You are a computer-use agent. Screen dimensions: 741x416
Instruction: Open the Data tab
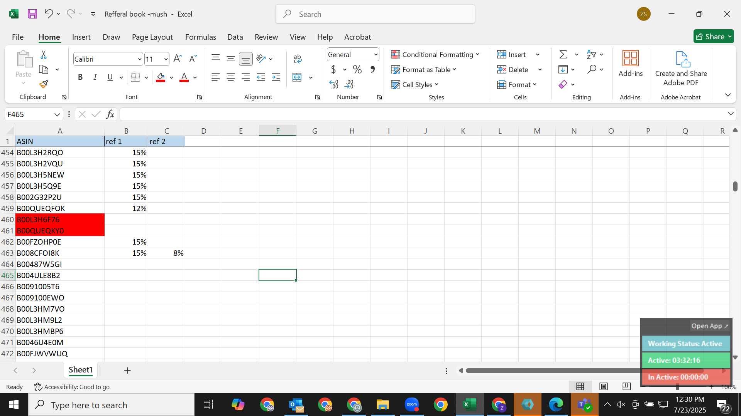click(x=235, y=37)
